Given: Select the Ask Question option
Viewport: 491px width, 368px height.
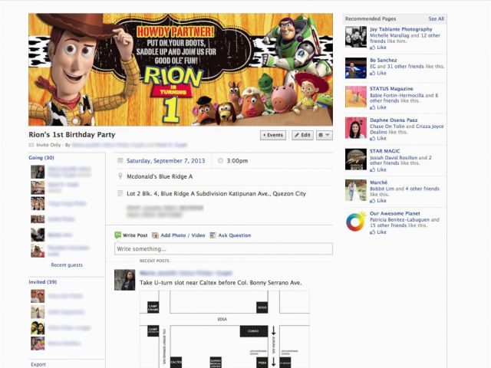Looking at the screenshot, I should [x=235, y=235].
